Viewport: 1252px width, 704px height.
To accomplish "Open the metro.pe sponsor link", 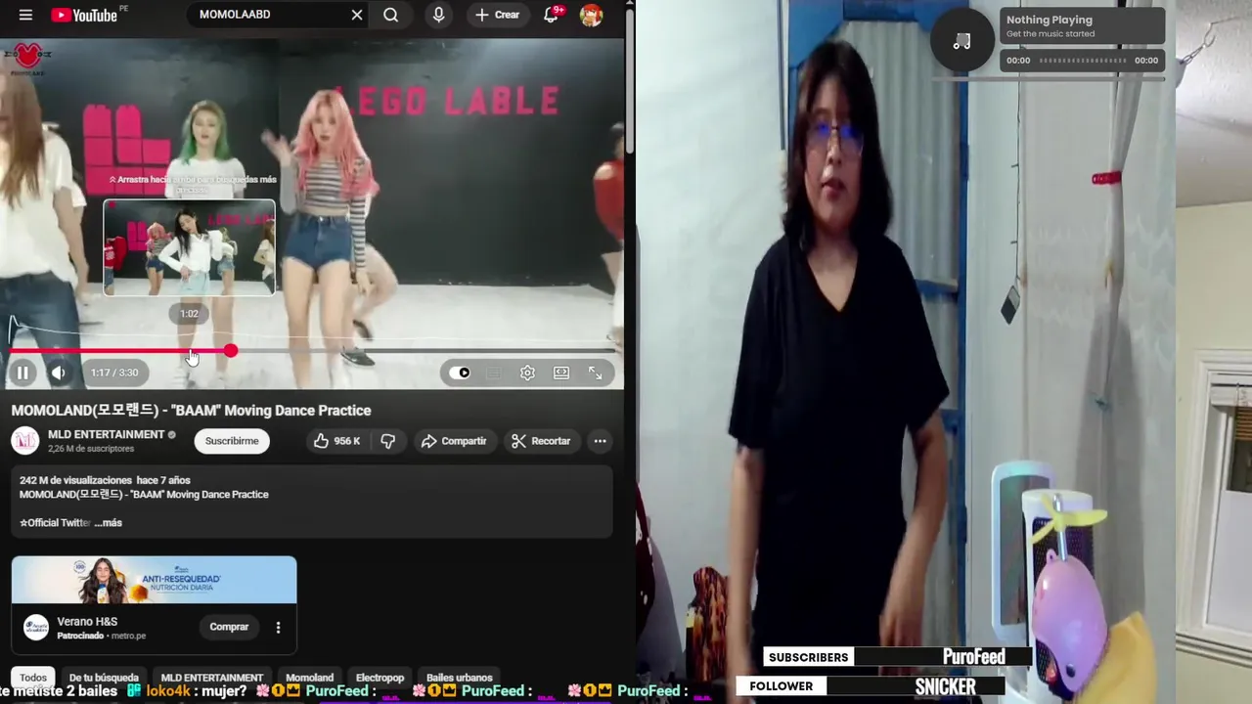I will tap(128, 636).
